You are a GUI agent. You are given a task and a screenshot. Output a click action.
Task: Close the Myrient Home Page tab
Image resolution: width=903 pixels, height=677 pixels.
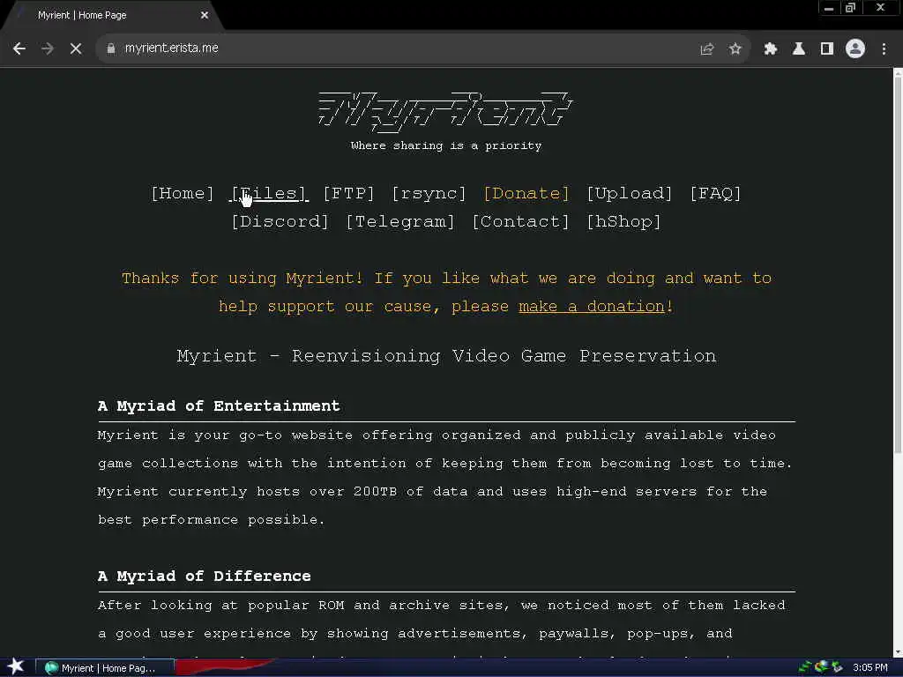point(205,16)
